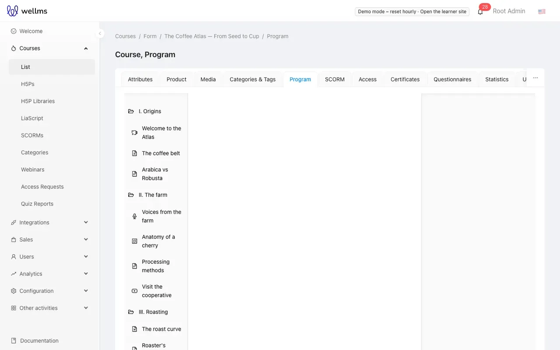The image size is (560, 350).
Task: Click the Courses breadcrumb link
Action: (126, 36)
